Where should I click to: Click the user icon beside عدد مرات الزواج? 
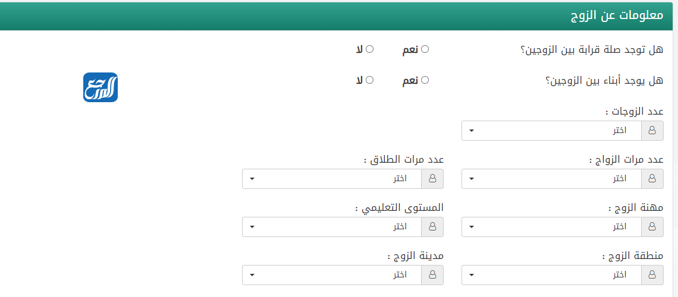click(x=652, y=178)
